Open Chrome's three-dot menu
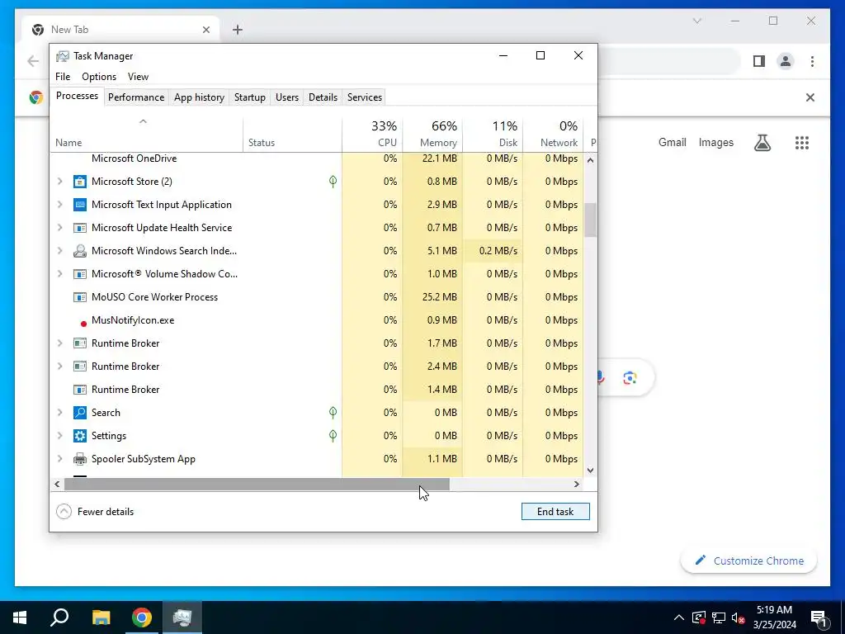This screenshot has width=845, height=634. click(x=812, y=61)
